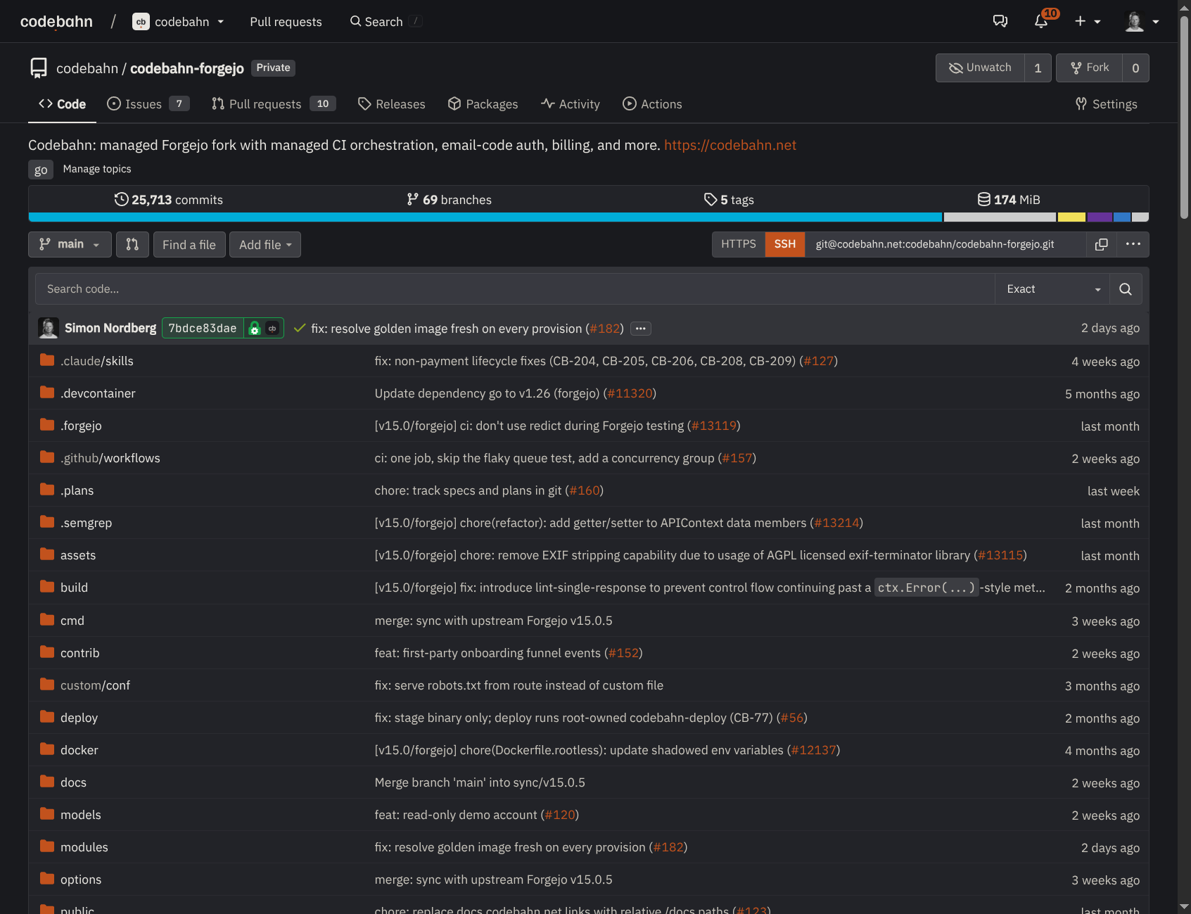Viewport: 1191px width, 914px height.
Task: Open pull request #182 in latest commit
Action: click(x=605, y=329)
